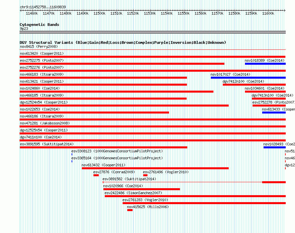295x233 pixels.
Task: Select the DGV Structural Variants track title
Action: [123, 42]
